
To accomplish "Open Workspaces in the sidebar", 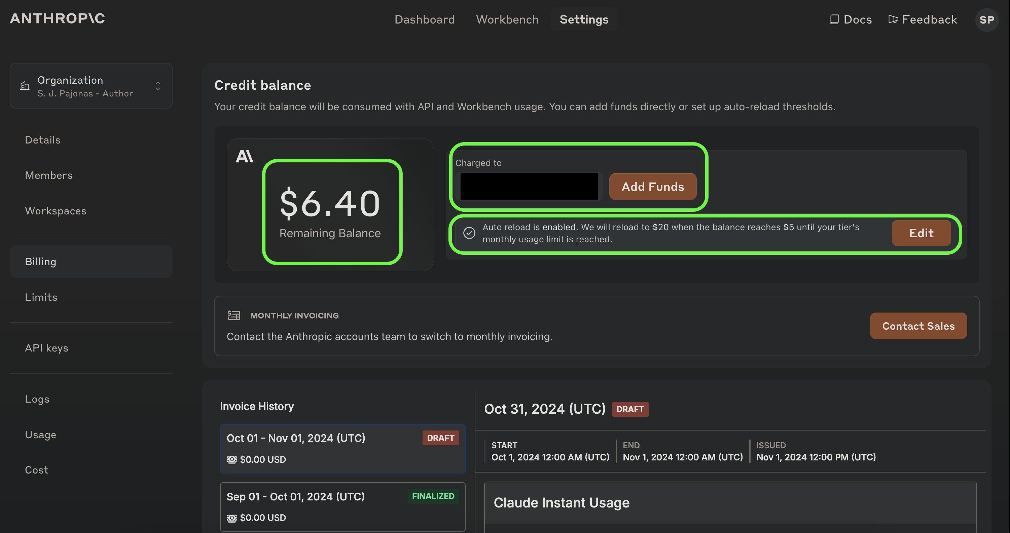I will point(55,211).
